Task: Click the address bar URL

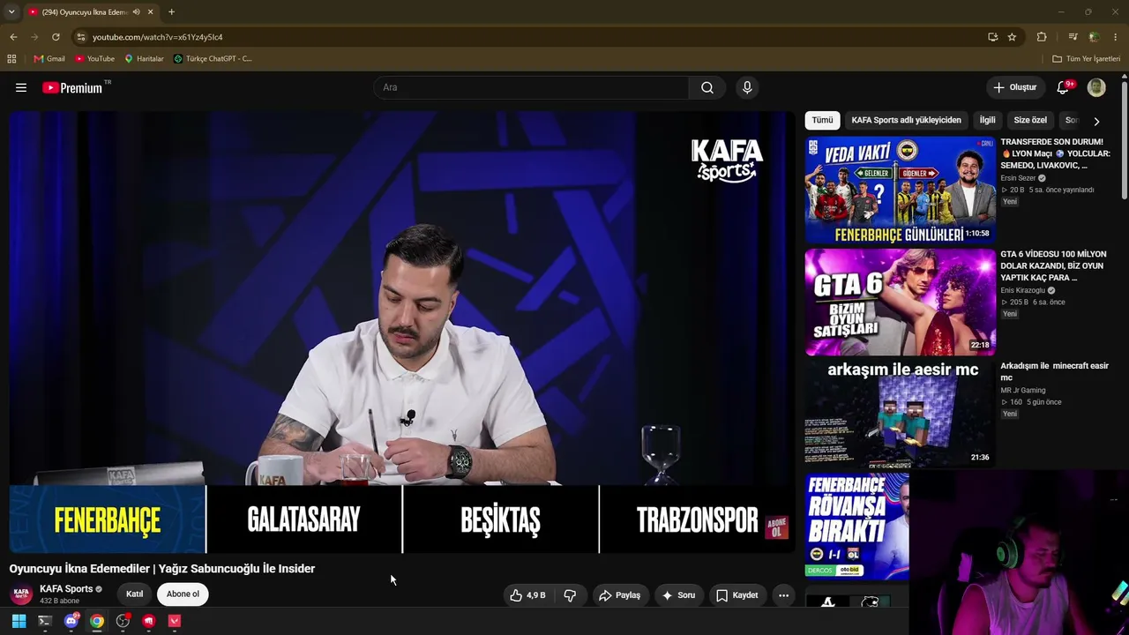Action: click(157, 37)
